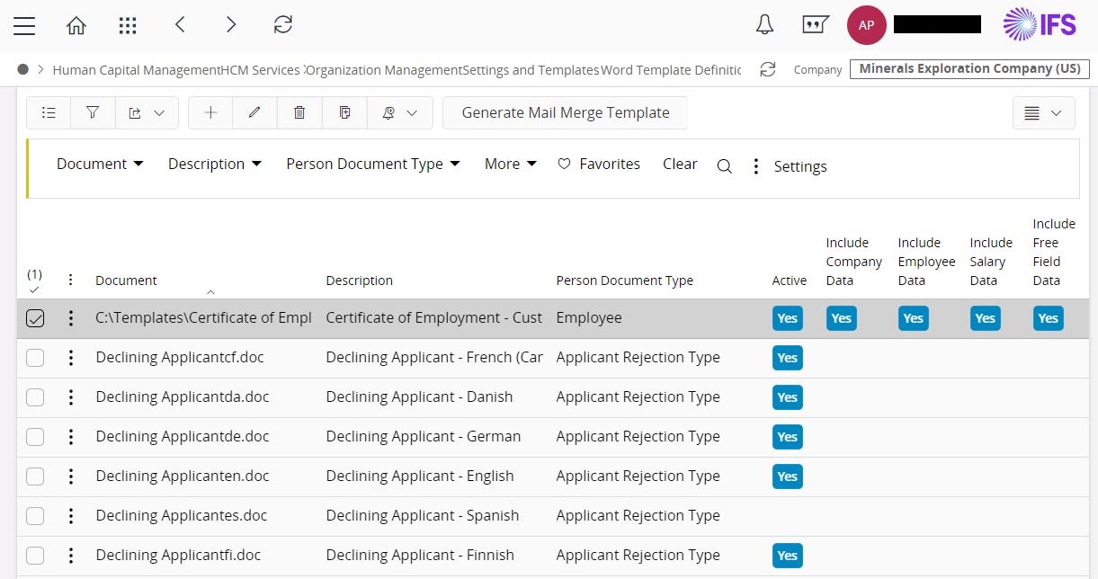Screen dimensions: 1098x579
Task: Tick the Declining Applicantes.doc row checkbox
Action: pos(35,516)
